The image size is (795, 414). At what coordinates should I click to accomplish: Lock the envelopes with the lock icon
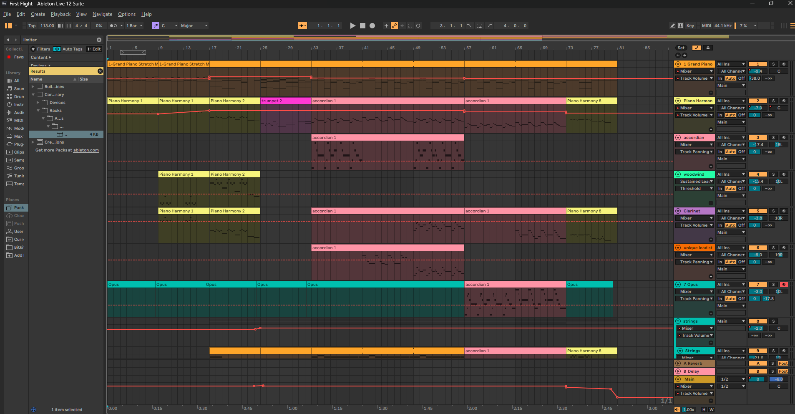click(x=708, y=48)
